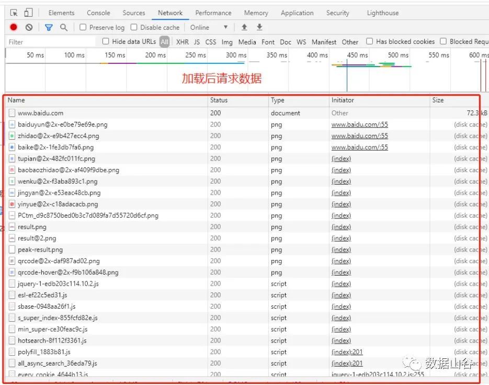
Task: Filter requests by Doc
Action: click(286, 42)
